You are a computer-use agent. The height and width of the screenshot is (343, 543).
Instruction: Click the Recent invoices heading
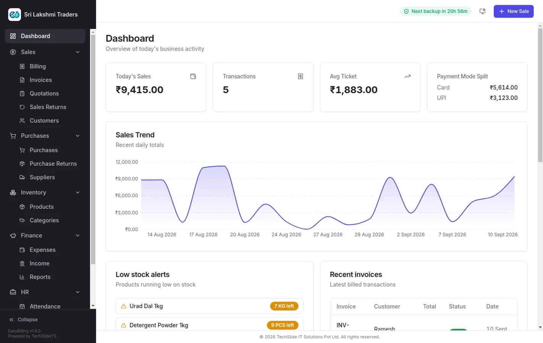356,274
